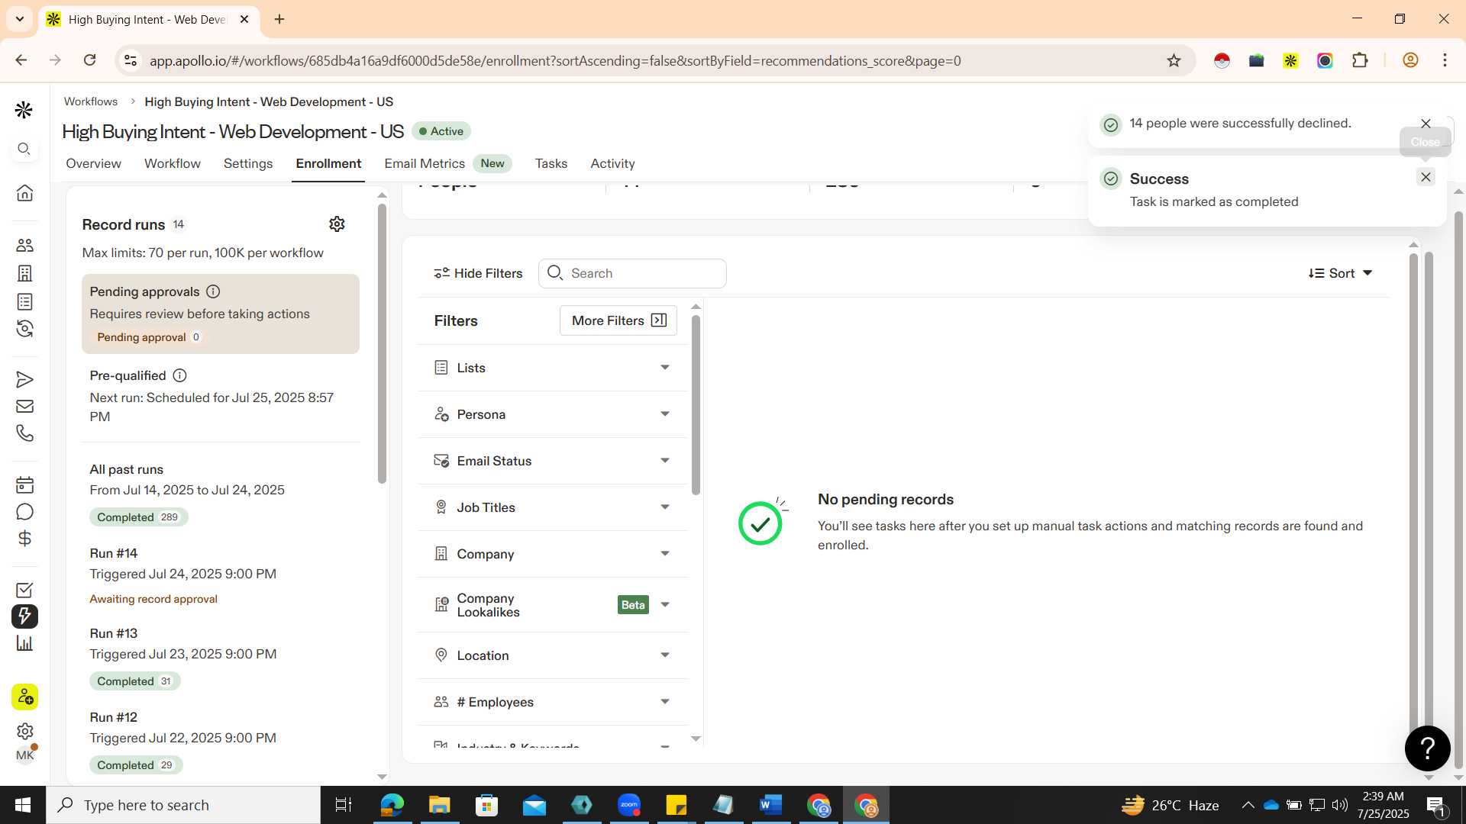Select All past runs Completed 289
Screen dimensions: 1466x824
tap(138, 517)
